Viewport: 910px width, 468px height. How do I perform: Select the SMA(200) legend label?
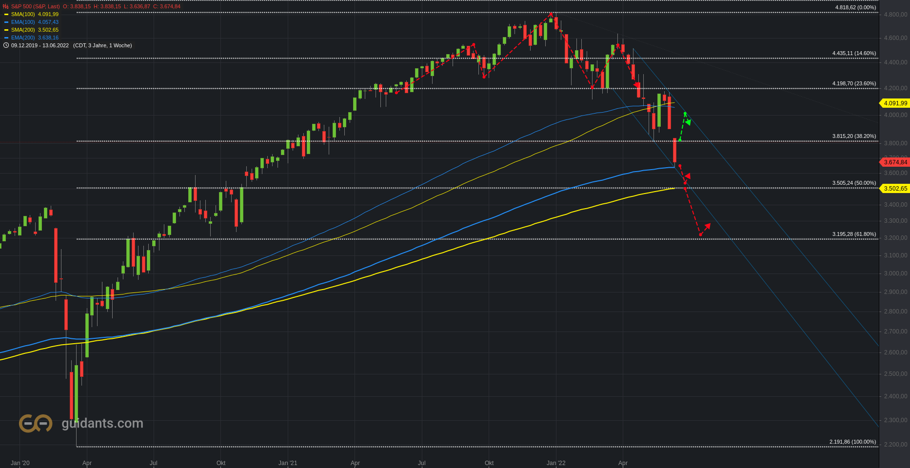pos(23,30)
